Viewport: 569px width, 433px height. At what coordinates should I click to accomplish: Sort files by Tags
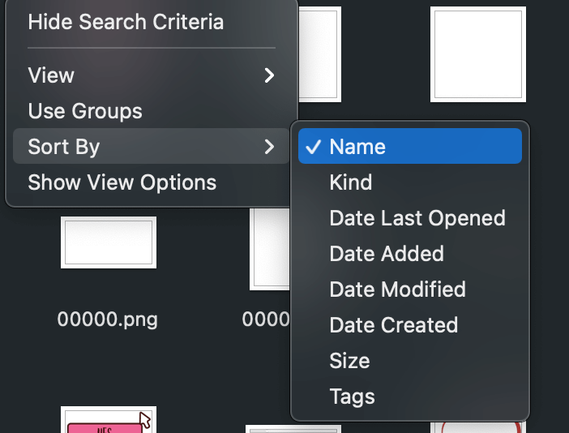(x=352, y=397)
